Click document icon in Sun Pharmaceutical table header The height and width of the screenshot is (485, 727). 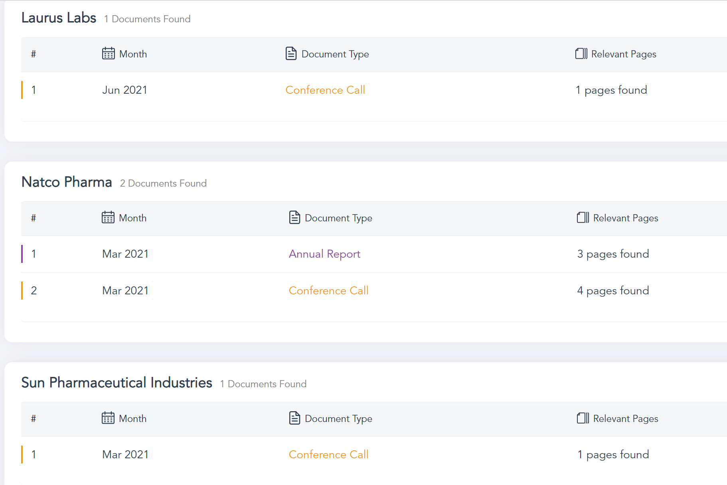[294, 418]
